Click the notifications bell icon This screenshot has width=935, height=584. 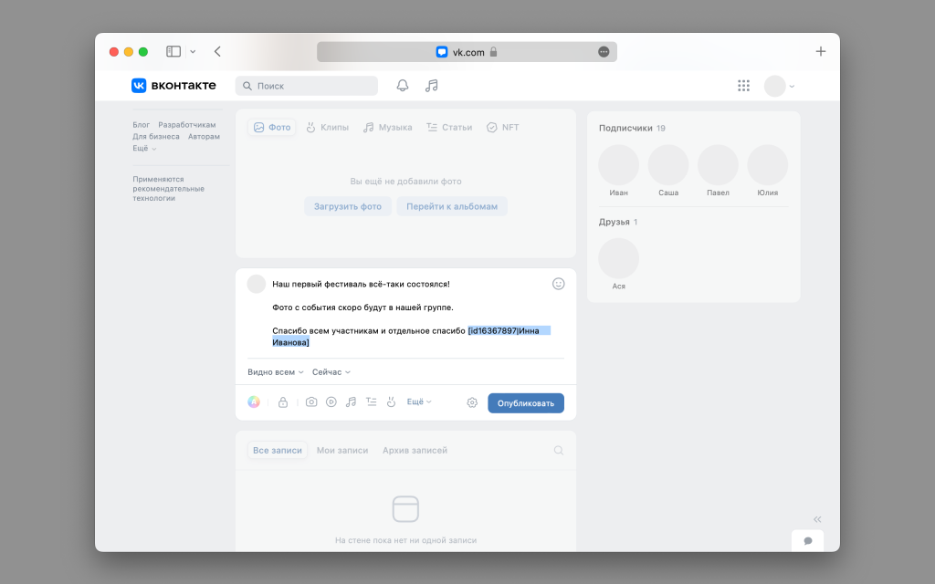403,86
